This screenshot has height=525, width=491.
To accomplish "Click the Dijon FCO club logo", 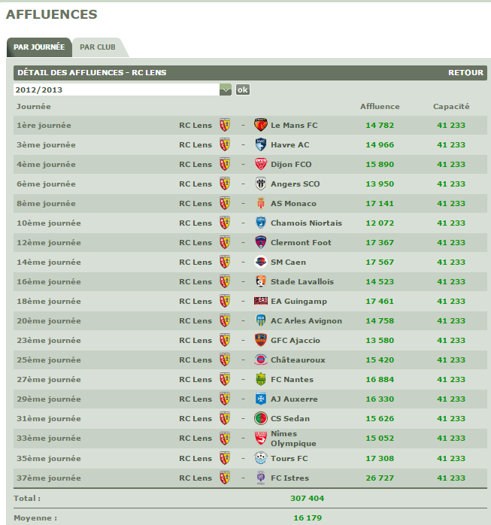I will pyautogui.click(x=261, y=164).
